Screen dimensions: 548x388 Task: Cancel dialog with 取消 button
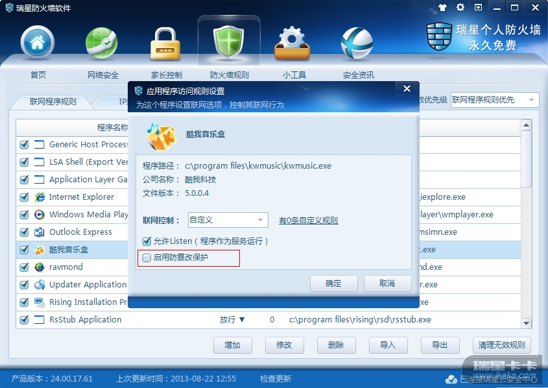click(x=387, y=284)
